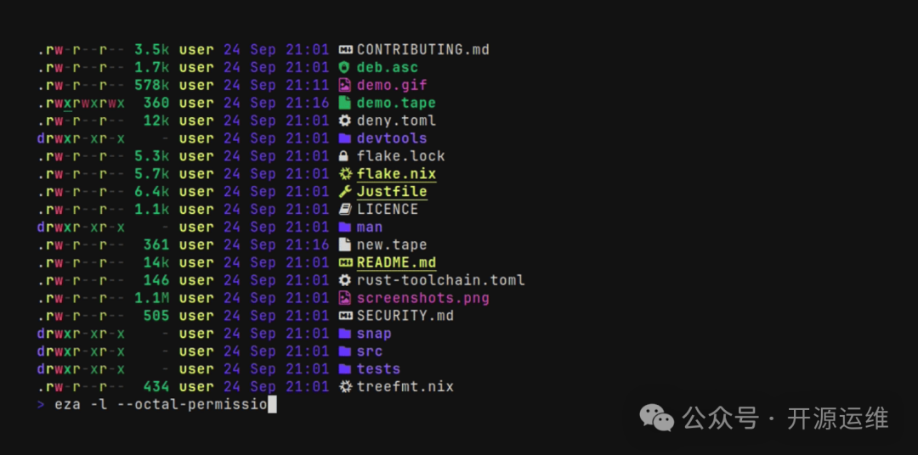The width and height of the screenshot is (918, 455).
Task: Click the markdown icon beside CONTRIBUTING.md
Action: [x=345, y=50]
